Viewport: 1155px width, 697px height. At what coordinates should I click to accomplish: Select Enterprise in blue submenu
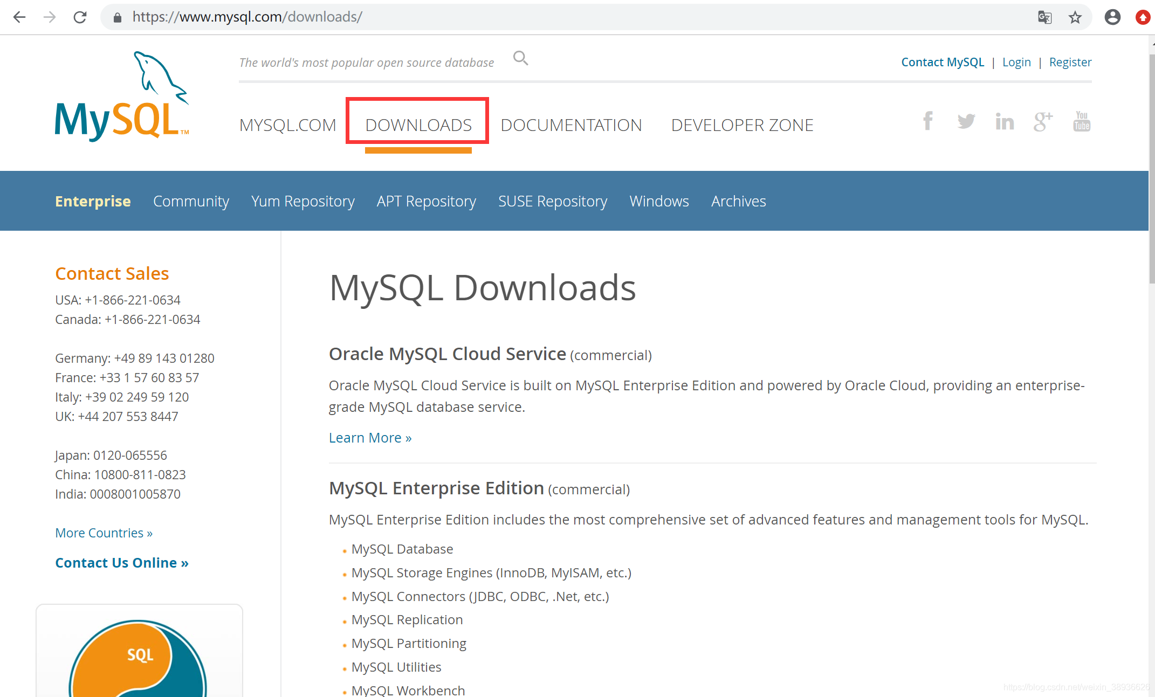93,201
